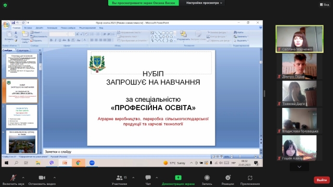Start screen sharing with Демонстрация экрана
The width and height of the screenshot is (333, 187).
coord(178,180)
